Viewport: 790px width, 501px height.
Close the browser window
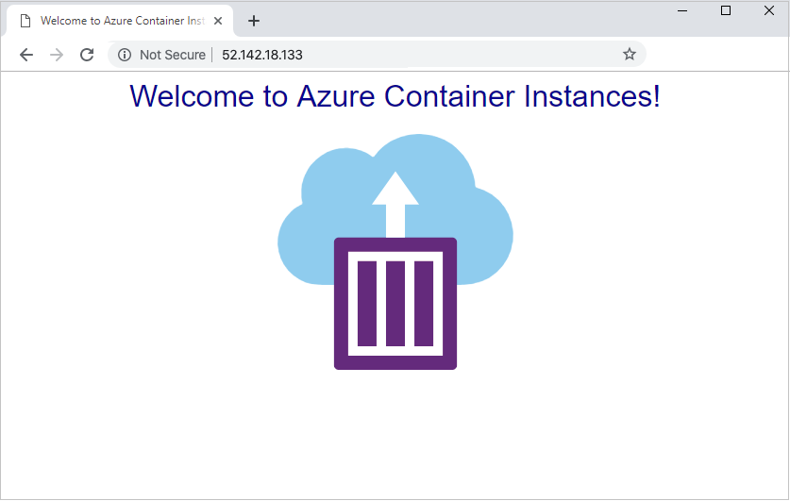(768, 10)
